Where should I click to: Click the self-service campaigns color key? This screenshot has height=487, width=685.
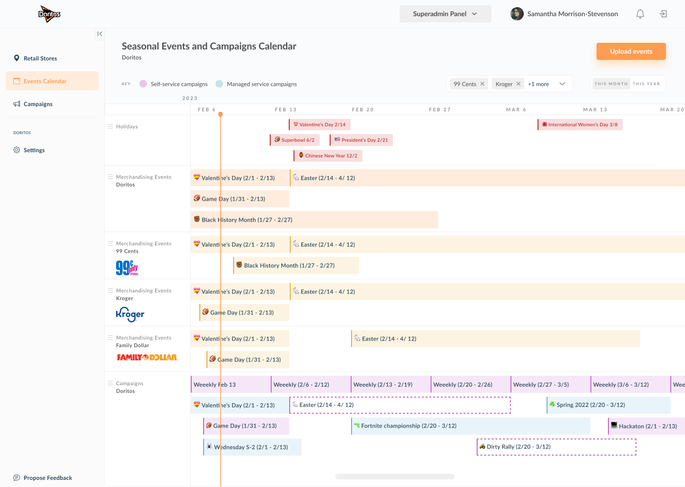pyautogui.click(x=143, y=84)
